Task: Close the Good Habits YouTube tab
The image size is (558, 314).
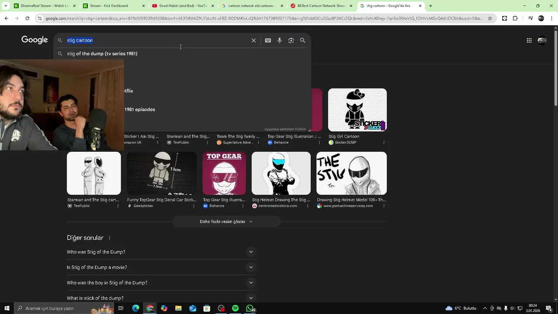Action: tap(212, 6)
